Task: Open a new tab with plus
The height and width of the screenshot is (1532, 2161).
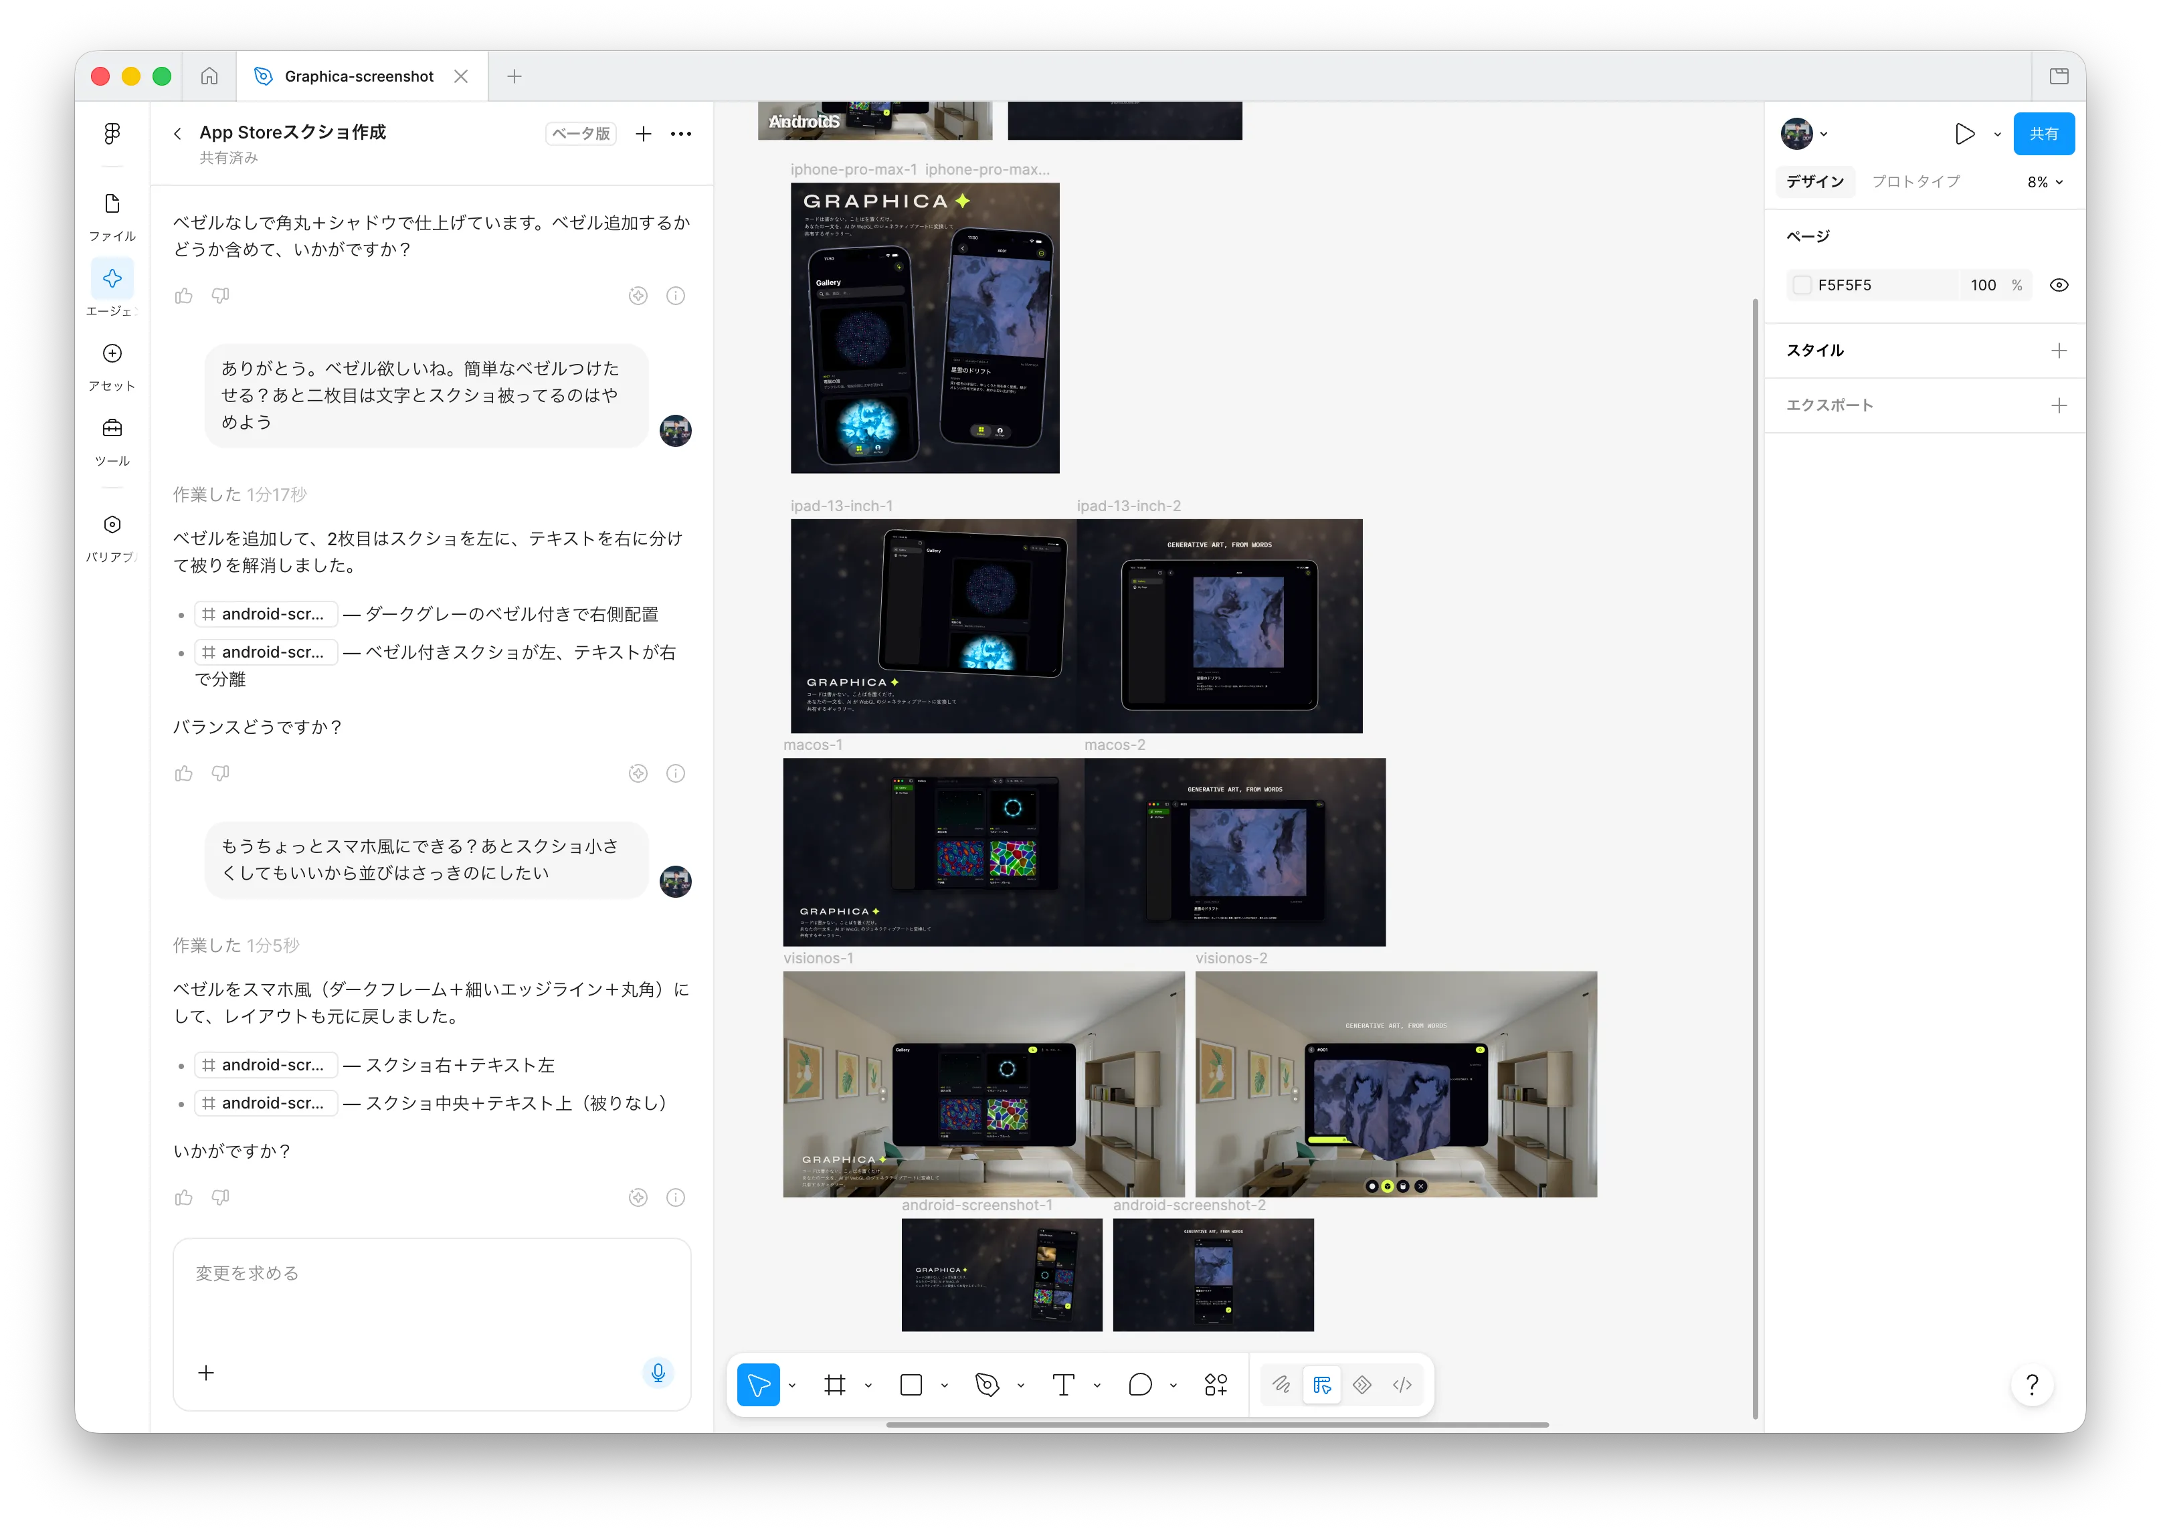Action: pyautogui.click(x=514, y=76)
